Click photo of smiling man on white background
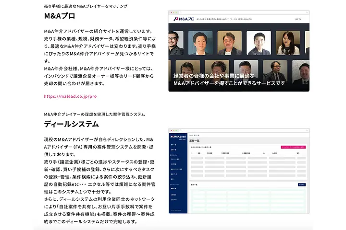The image size is (346, 230). point(259,43)
